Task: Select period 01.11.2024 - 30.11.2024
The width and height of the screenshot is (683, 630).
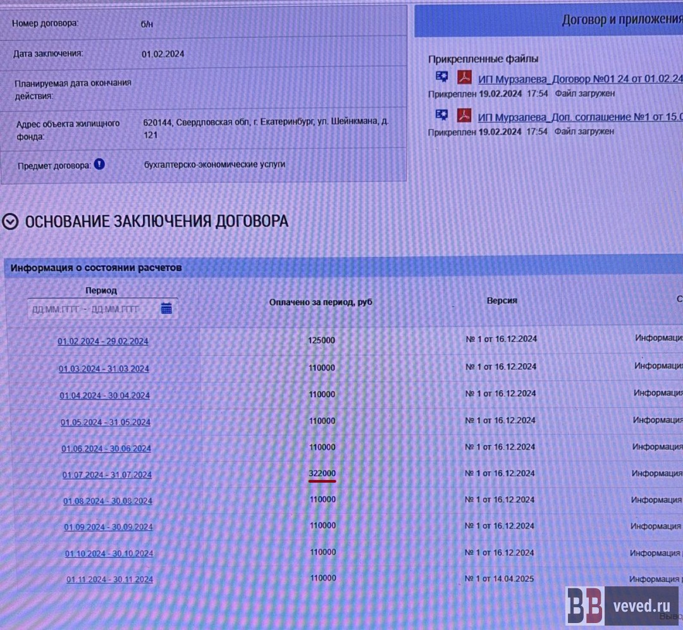Action: [x=109, y=579]
